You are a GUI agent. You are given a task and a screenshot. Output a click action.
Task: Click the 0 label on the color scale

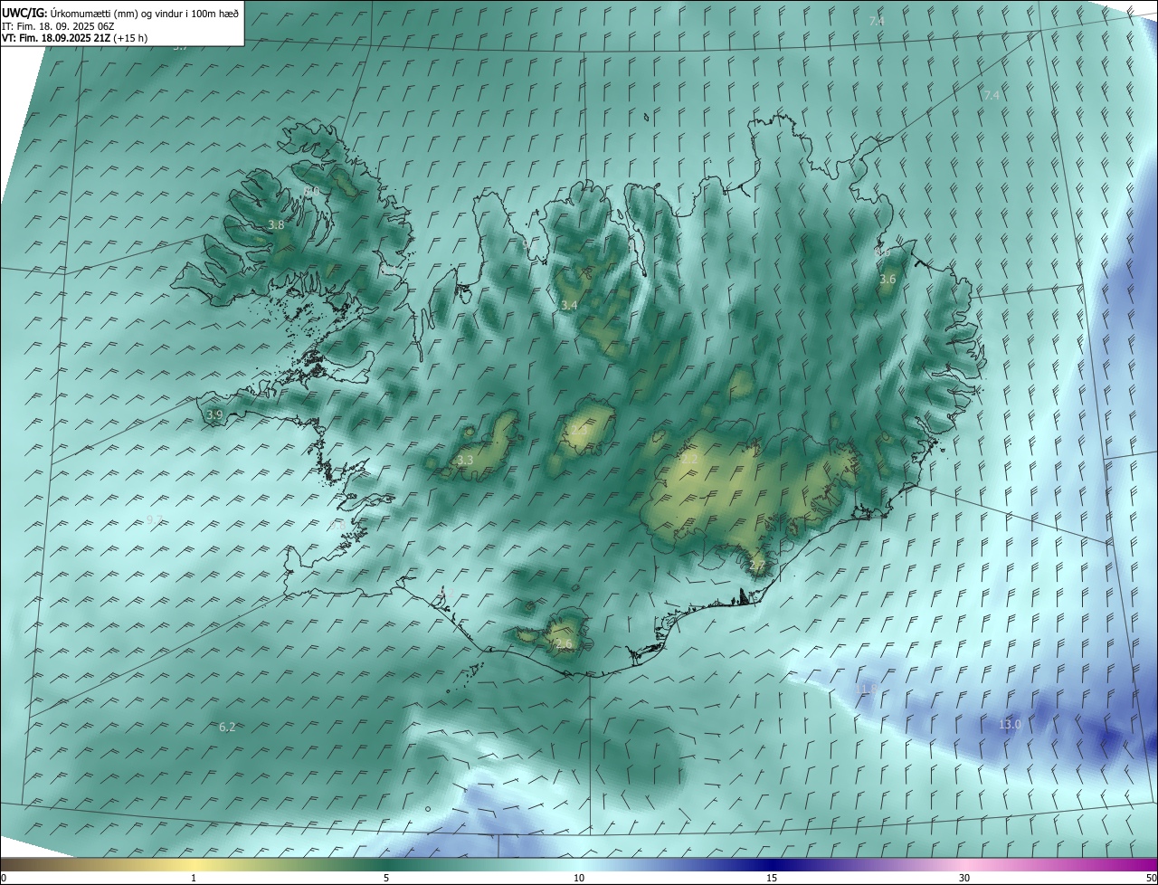click(4, 879)
